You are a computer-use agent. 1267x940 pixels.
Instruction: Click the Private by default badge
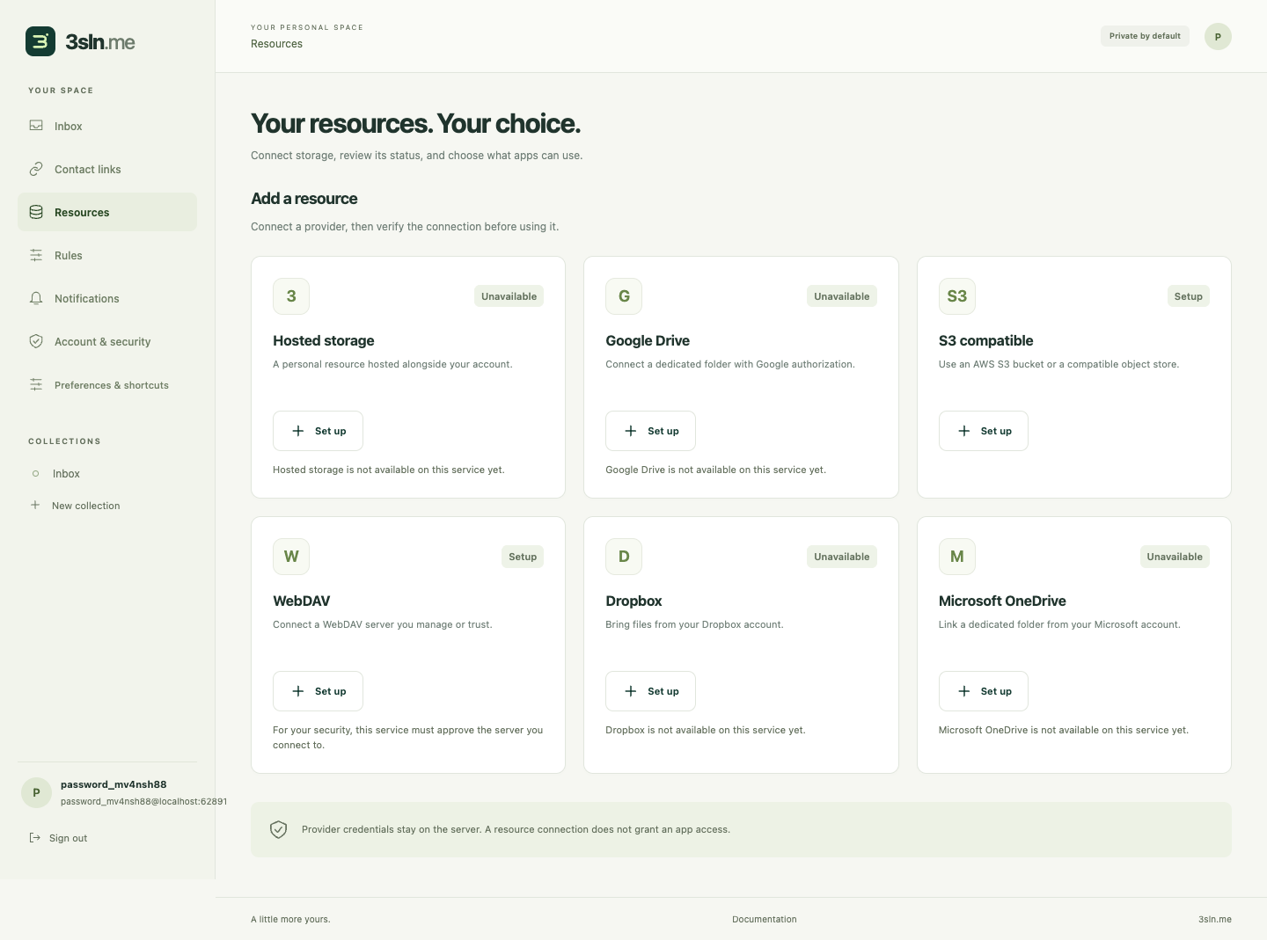(1145, 36)
